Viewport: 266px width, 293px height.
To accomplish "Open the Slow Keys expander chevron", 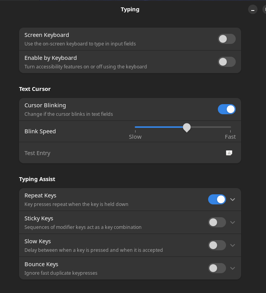I will (233, 245).
